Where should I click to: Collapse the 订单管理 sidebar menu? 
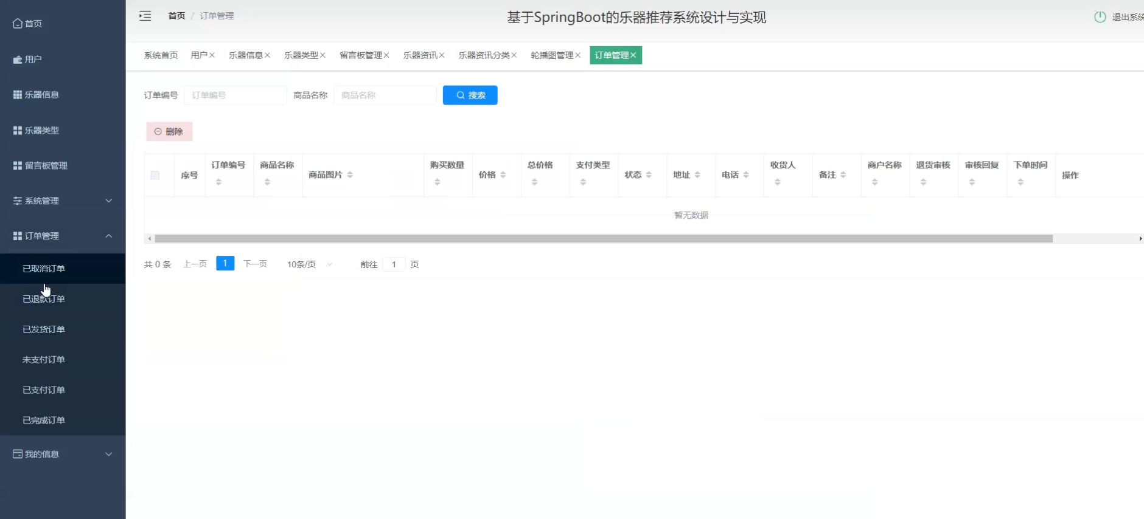point(63,236)
